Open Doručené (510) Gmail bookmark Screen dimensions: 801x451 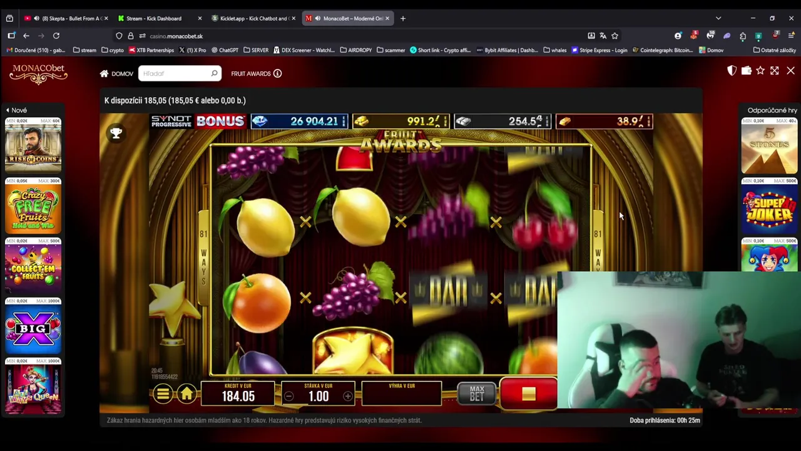coord(34,50)
